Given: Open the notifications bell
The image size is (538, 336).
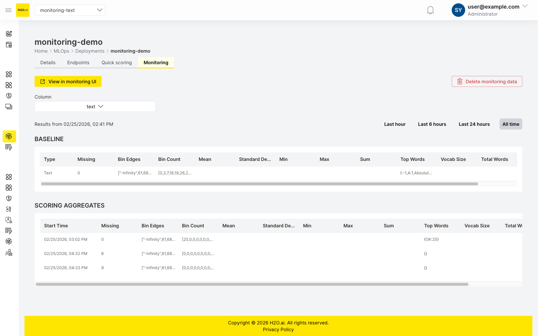Looking at the screenshot, I should [430, 10].
